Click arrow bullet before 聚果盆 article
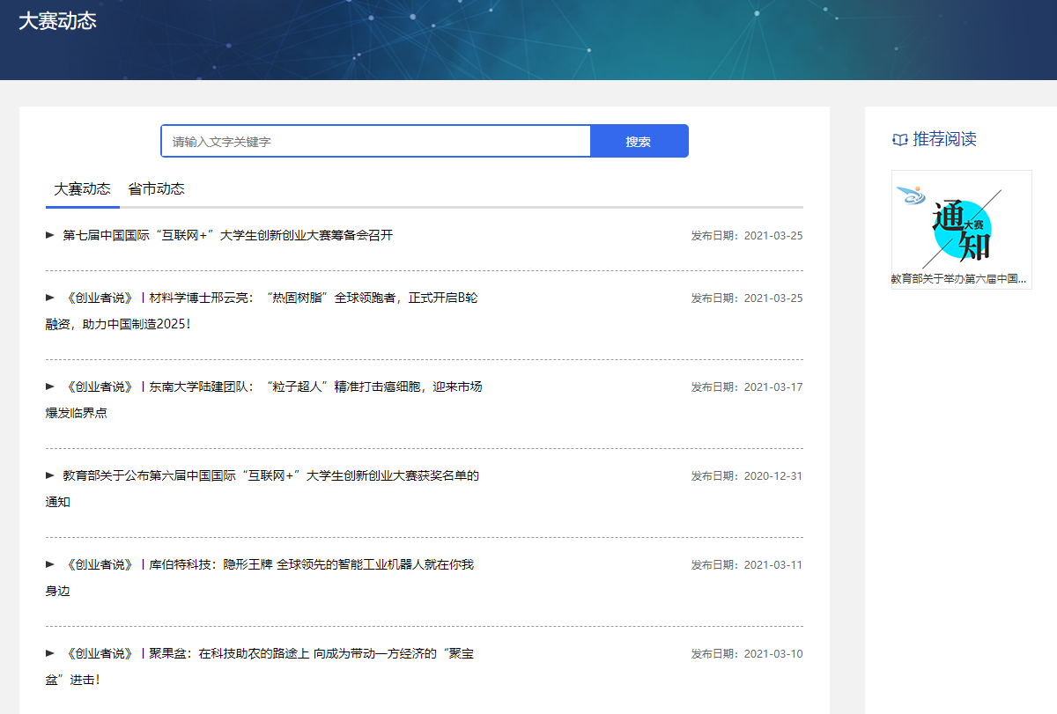Screen dimensions: 1057x714 click(50, 653)
